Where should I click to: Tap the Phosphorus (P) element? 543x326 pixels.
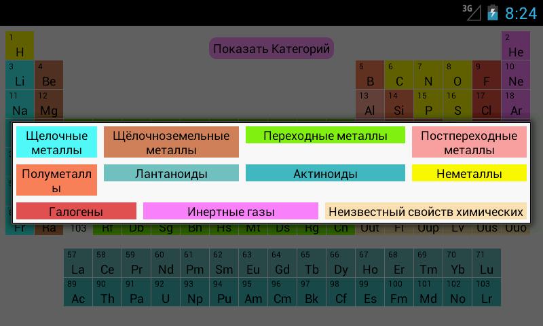click(x=428, y=104)
